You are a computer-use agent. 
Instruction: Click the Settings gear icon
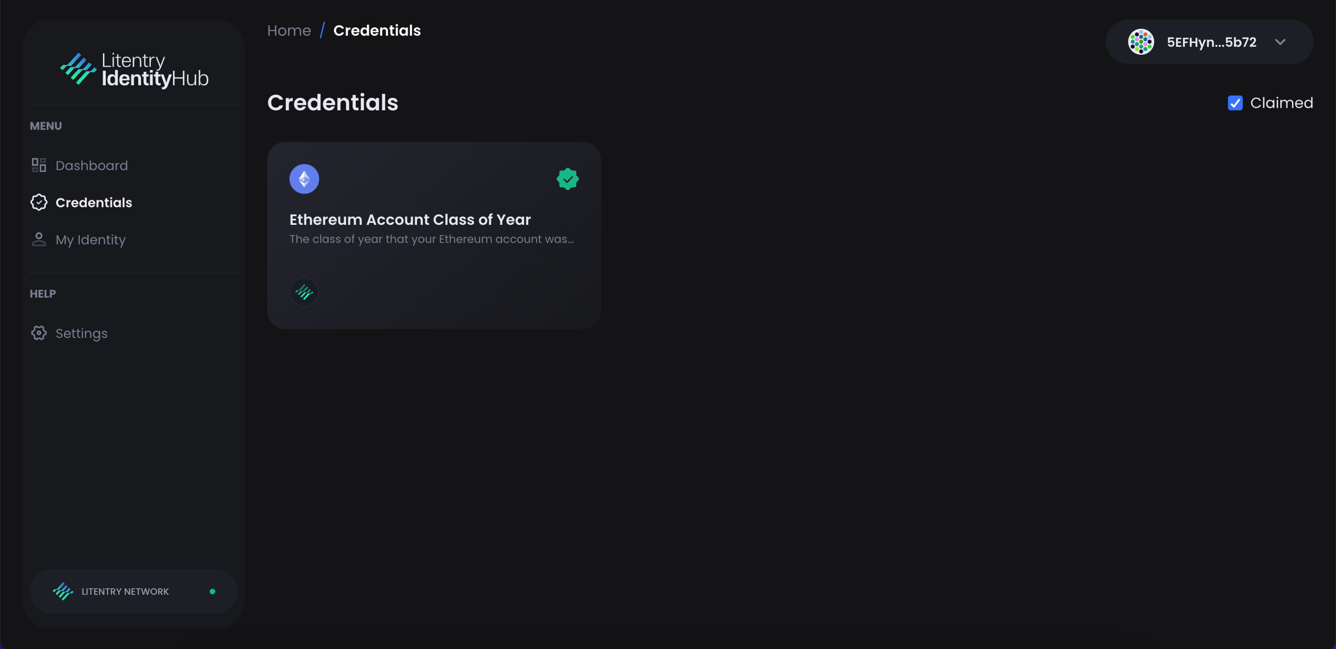coord(39,333)
